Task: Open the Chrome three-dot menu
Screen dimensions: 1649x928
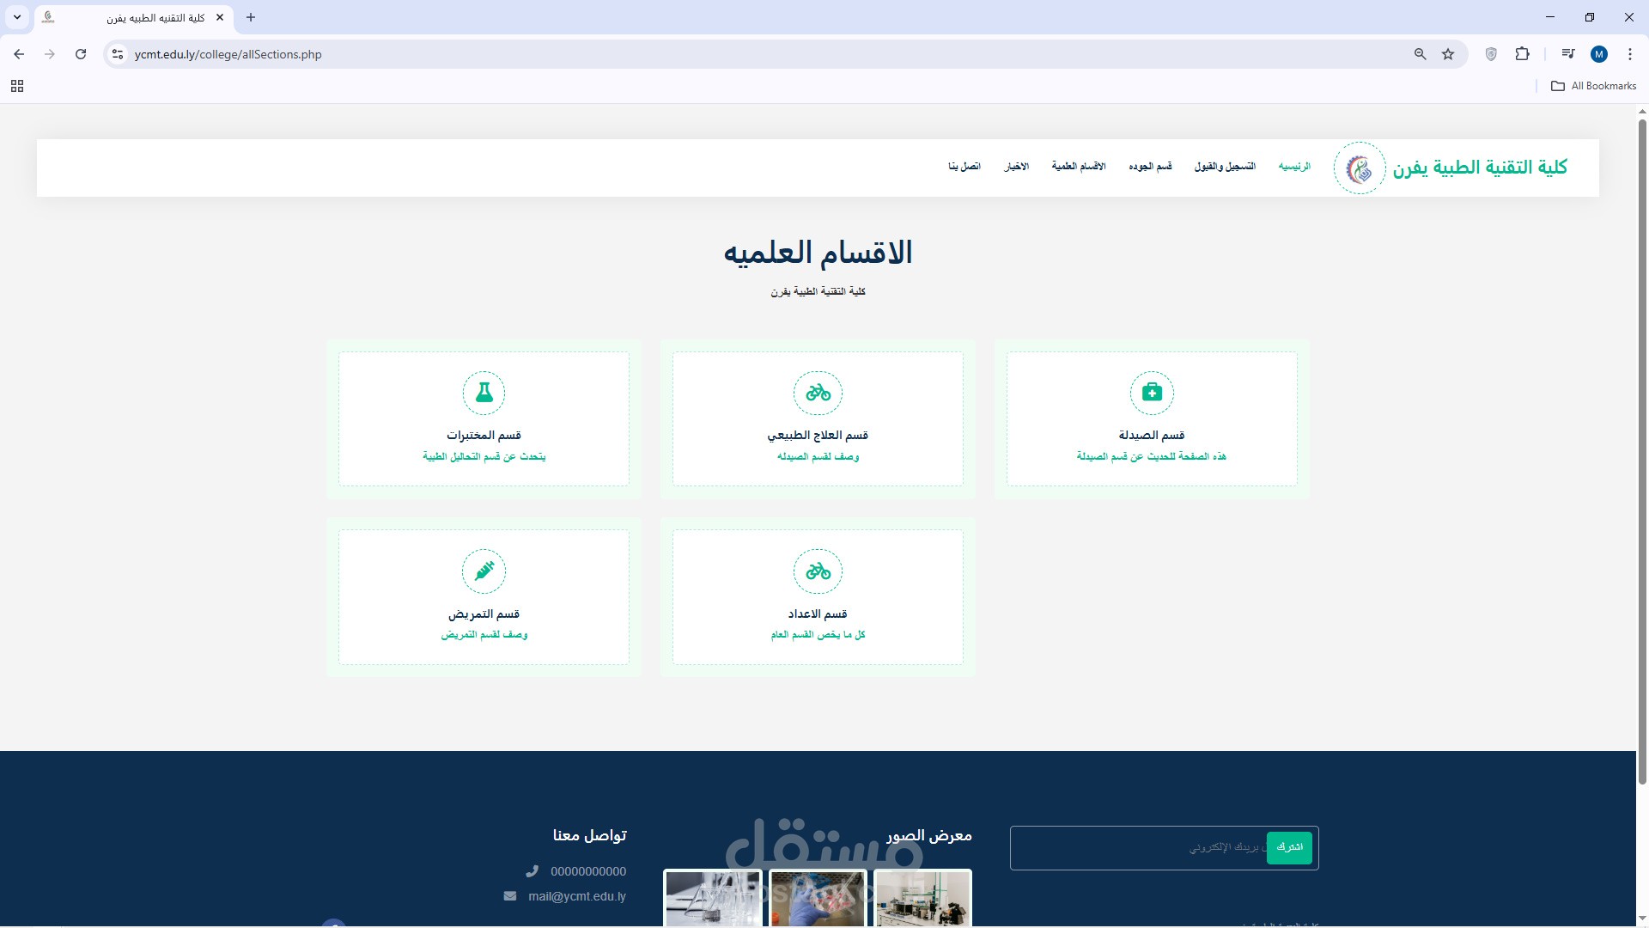Action: pos(1629,54)
